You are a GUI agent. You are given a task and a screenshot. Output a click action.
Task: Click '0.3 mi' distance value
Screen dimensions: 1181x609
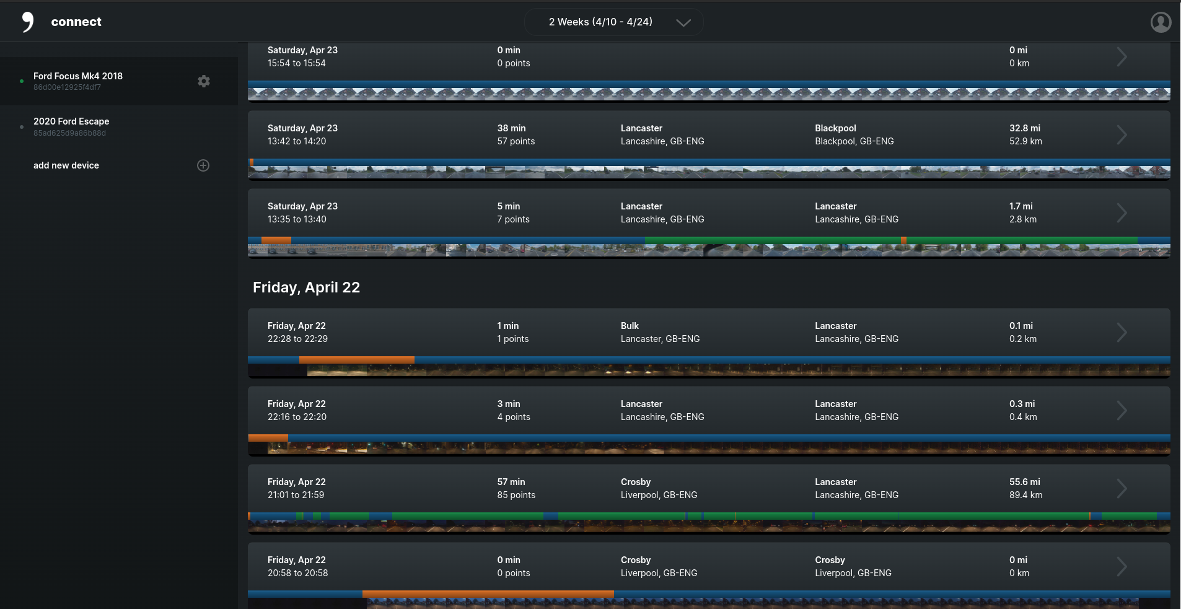pos(1022,404)
